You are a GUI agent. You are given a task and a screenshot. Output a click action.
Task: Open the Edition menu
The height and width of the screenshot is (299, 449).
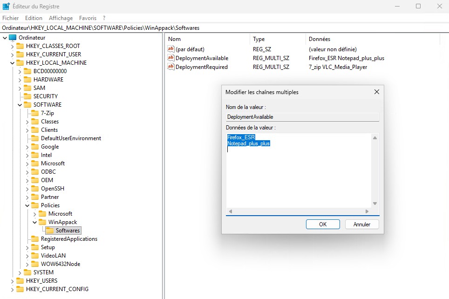pos(34,18)
